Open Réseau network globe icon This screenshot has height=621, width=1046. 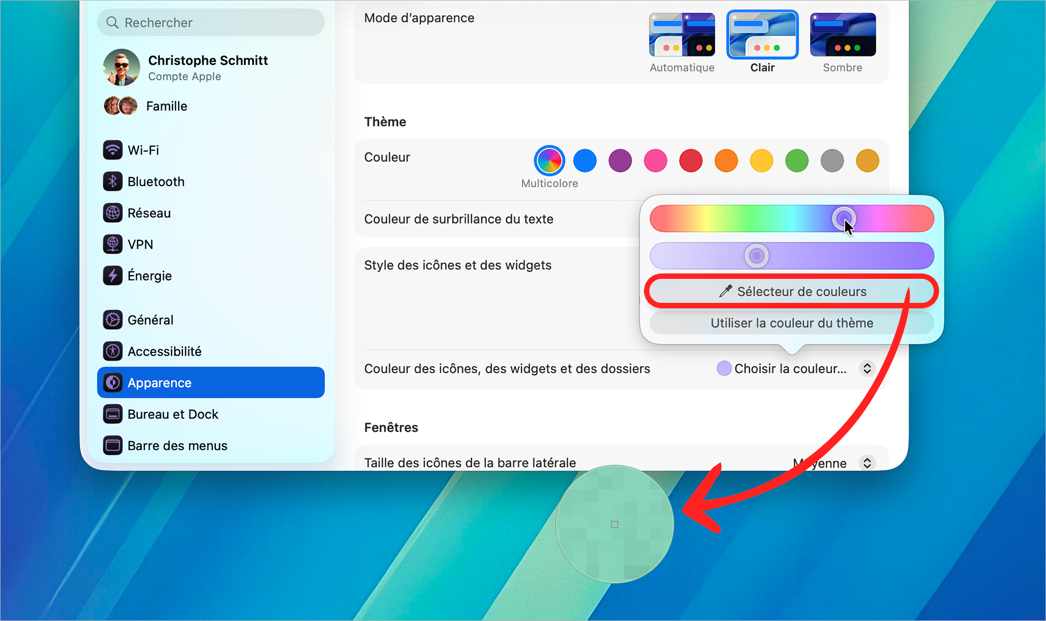[113, 213]
